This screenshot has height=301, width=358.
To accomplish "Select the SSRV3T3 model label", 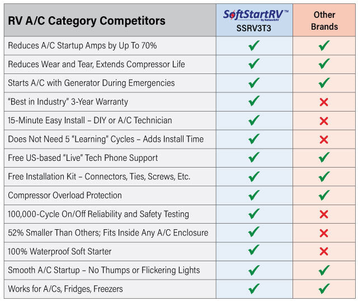I will tap(254, 27).
